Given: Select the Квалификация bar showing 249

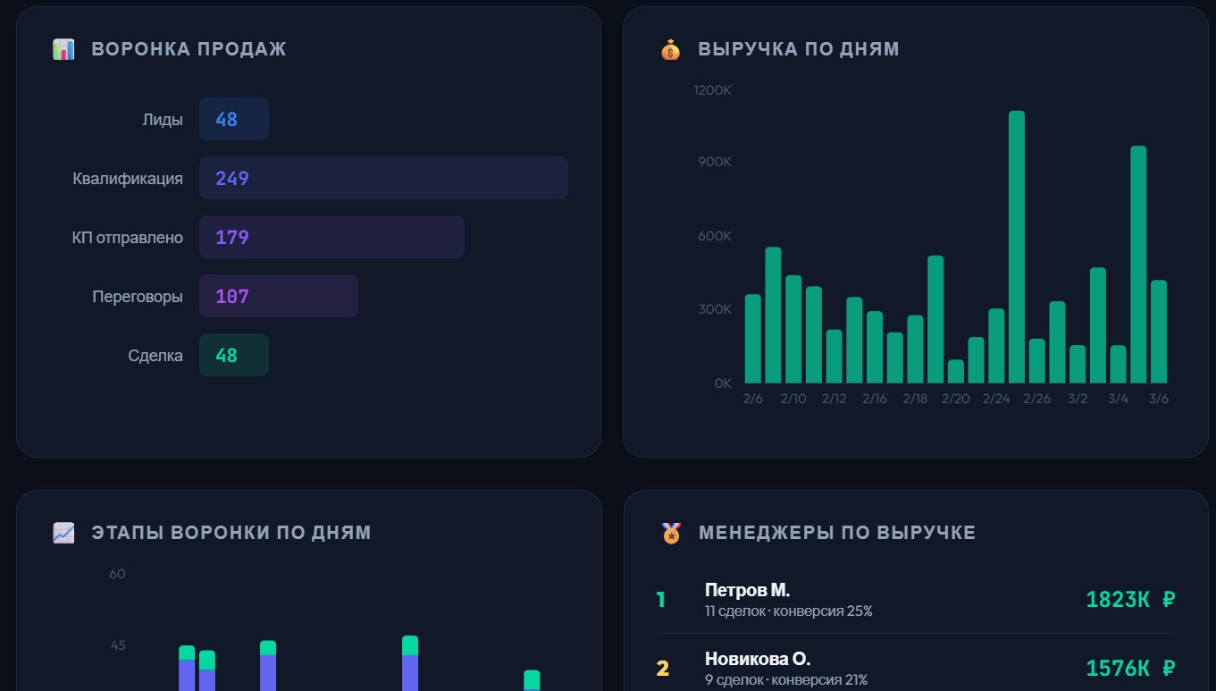Looking at the screenshot, I should (383, 178).
